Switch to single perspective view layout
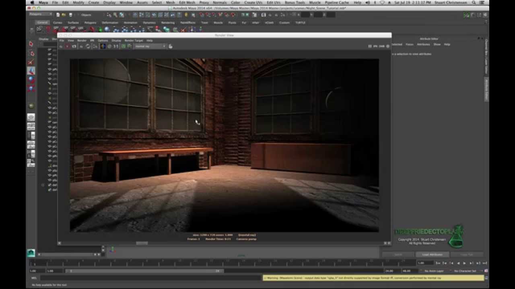This screenshot has height=289, width=515. pos(31,117)
